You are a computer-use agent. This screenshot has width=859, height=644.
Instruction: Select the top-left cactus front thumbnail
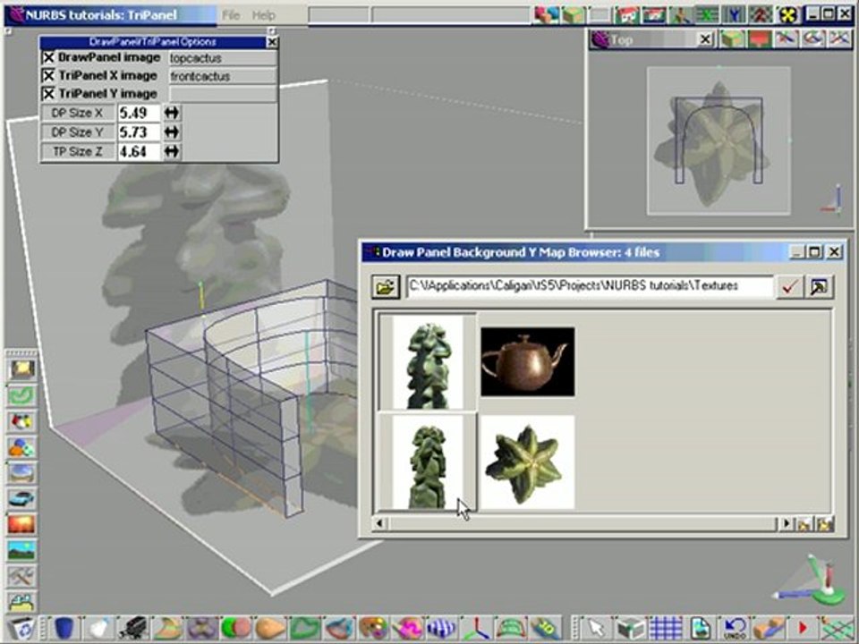[x=428, y=362]
